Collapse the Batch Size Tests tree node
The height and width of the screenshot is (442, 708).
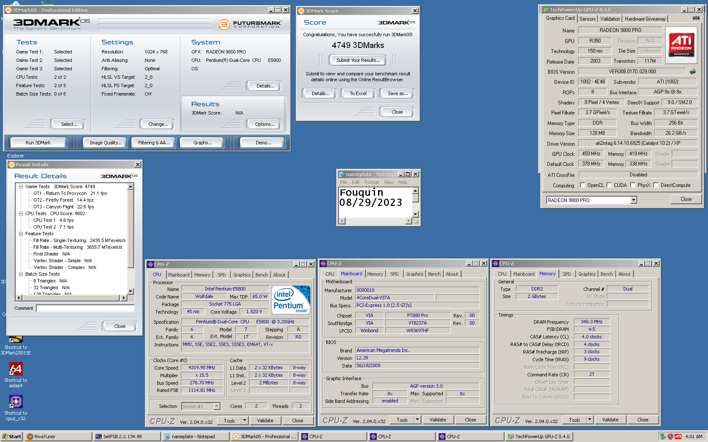(21, 274)
